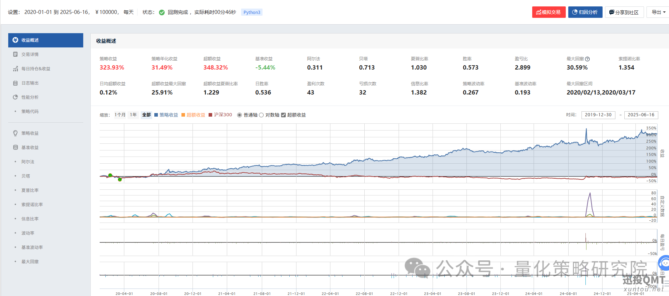Uncheck 超额收益 checkbox

pyautogui.click(x=284, y=115)
